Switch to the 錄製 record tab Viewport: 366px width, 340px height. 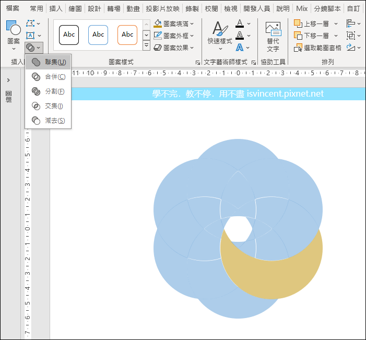192,9
